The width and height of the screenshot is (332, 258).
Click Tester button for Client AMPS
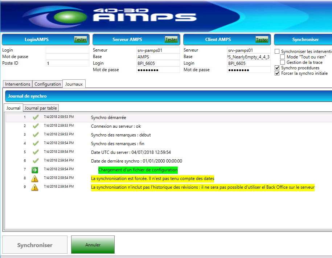click(262, 40)
